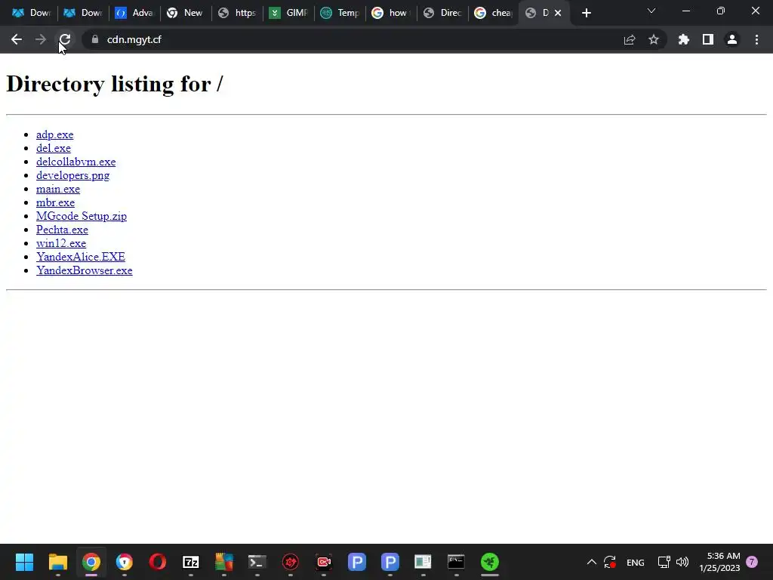773x580 pixels.
Task: Switch to the New tab
Action: 185,13
